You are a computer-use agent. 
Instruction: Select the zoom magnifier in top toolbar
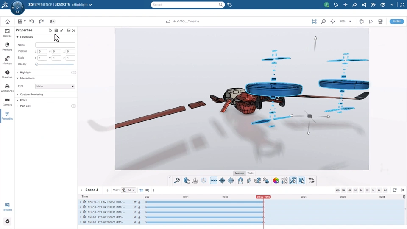(323, 21)
